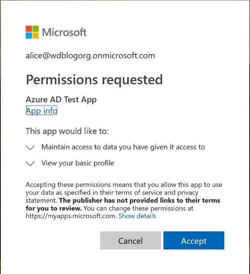The height and width of the screenshot is (274, 250).
Task: Open the App info link
Action: [41, 110]
